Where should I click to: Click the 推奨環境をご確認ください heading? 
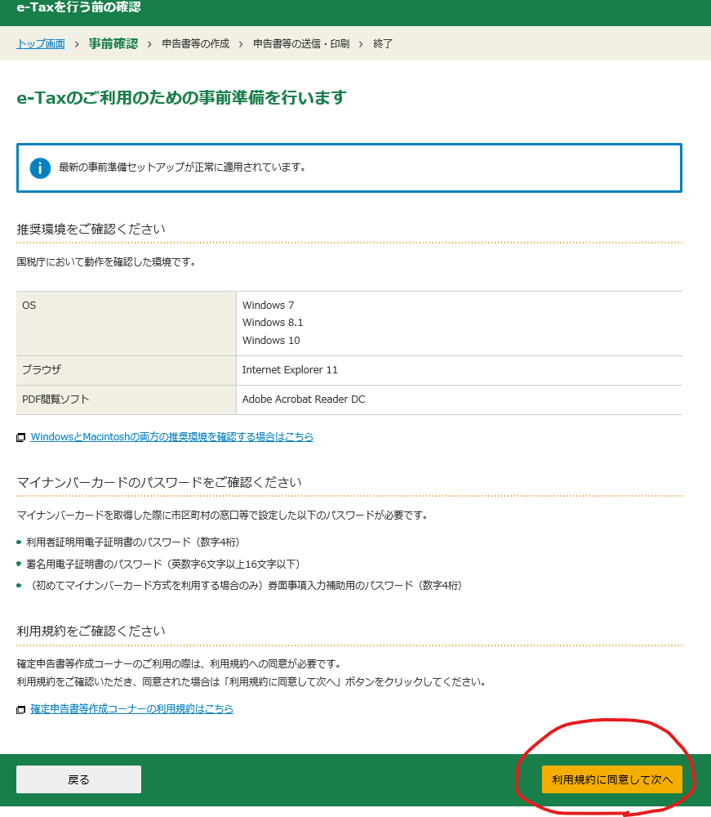[91, 229]
